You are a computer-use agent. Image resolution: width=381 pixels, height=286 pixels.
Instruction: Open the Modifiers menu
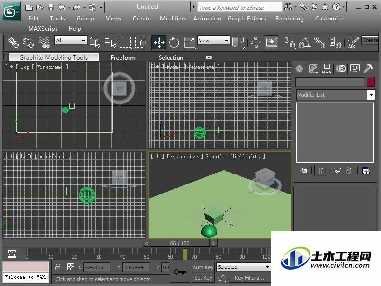pos(173,19)
